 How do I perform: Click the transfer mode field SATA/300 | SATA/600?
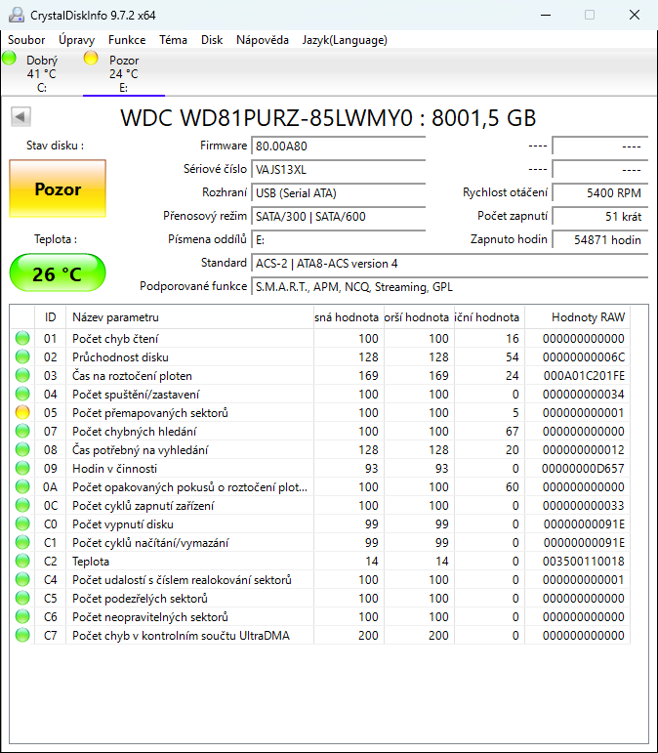click(x=339, y=217)
